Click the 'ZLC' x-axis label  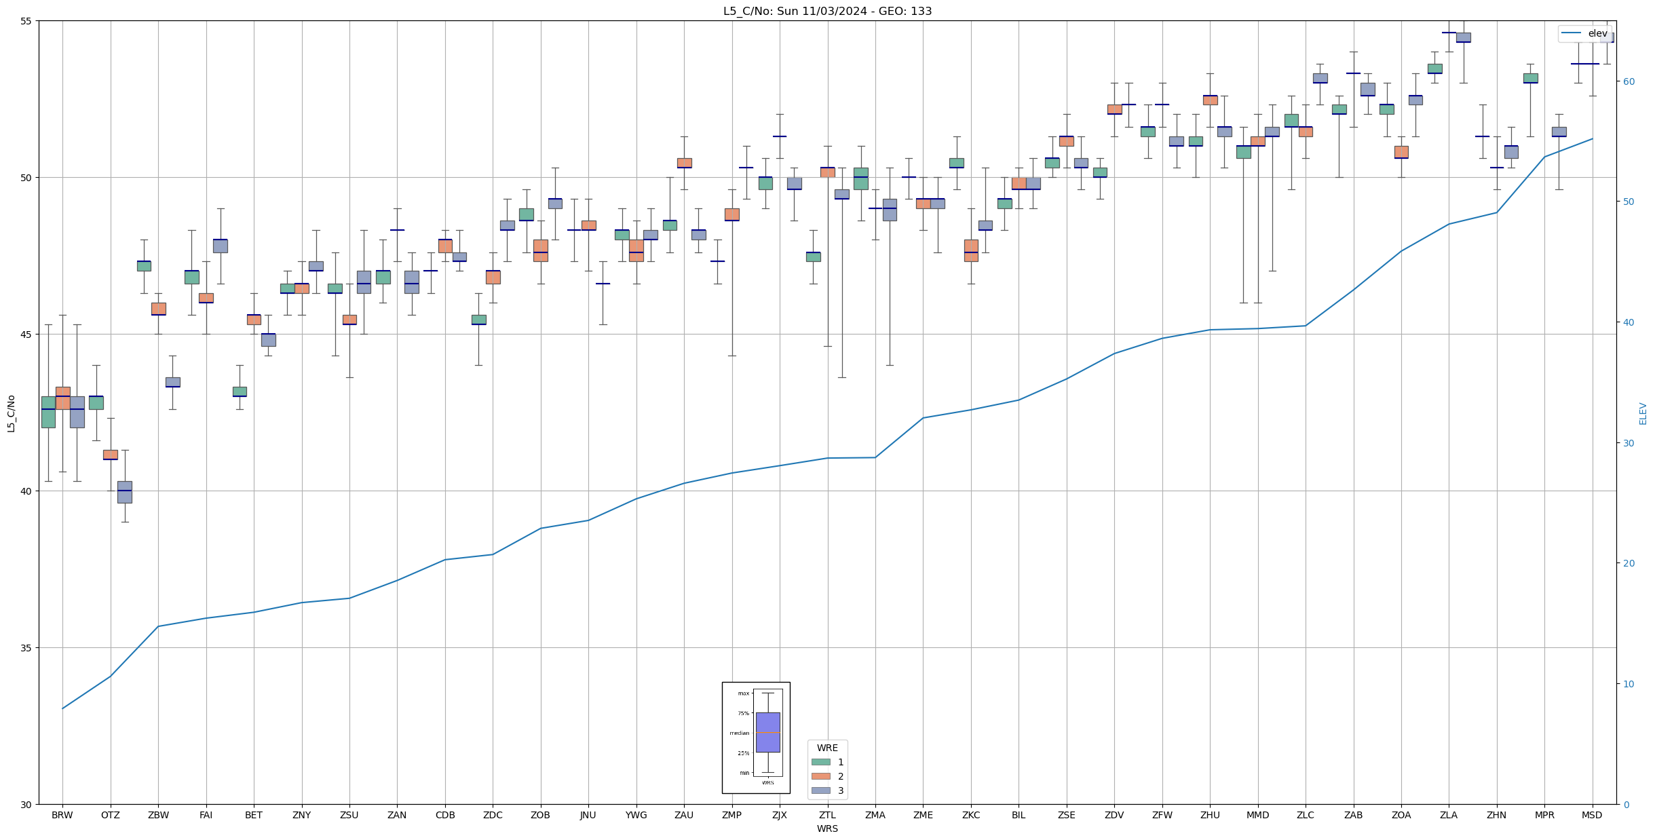(1306, 815)
